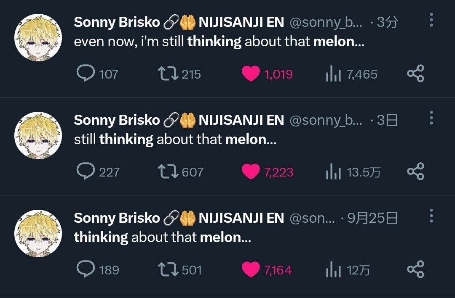
Task: Expand more options on the 9月25日 tweet
Action: point(431,216)
